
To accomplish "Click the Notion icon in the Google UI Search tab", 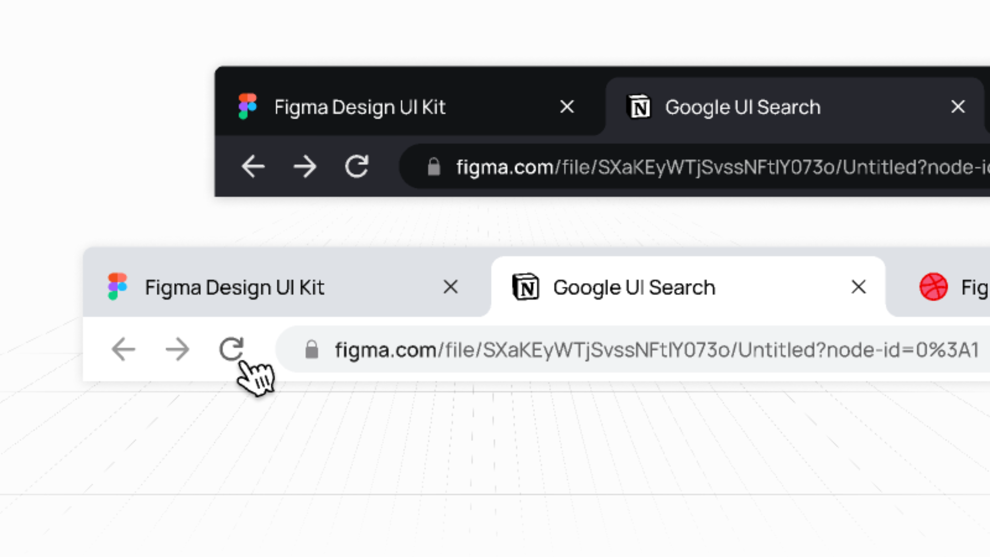I will click(639, 106).
